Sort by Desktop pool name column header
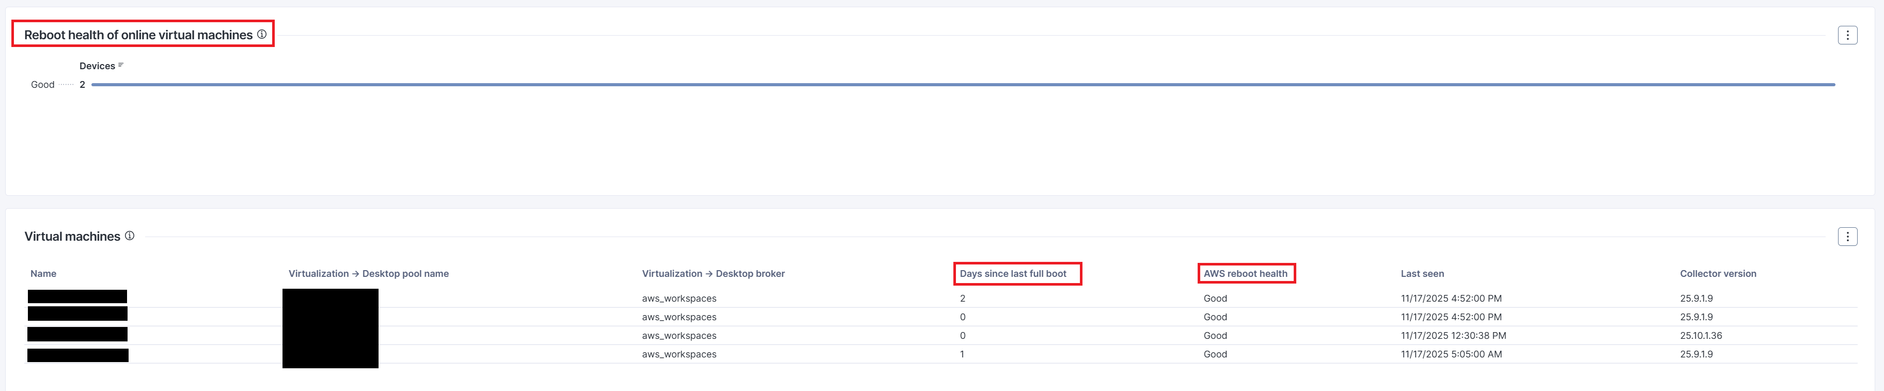Screen dimensions: 1884x391 [368, 273]
